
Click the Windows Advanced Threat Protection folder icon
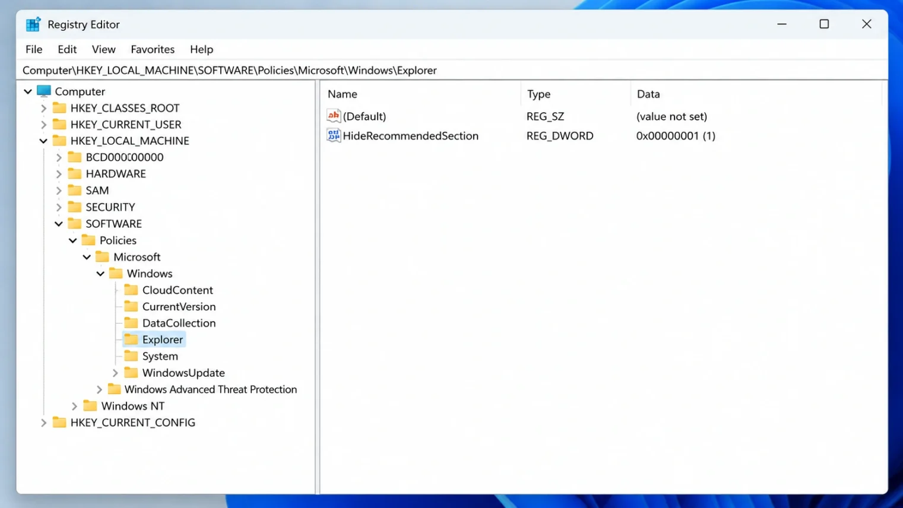click(x=115, y=389)
